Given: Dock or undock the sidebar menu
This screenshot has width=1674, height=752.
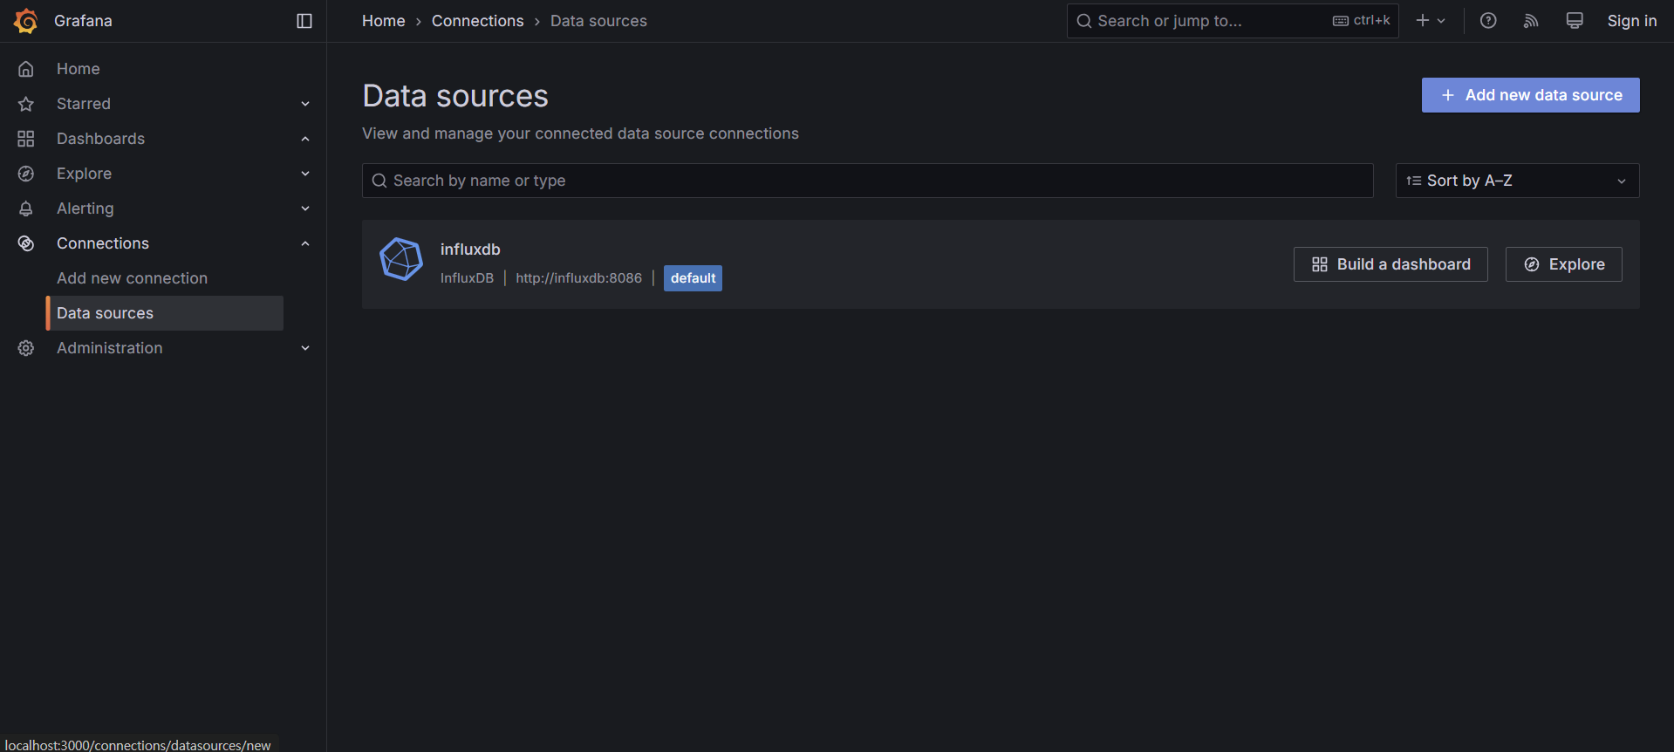Looking at the screenshot, I should 304,21.
